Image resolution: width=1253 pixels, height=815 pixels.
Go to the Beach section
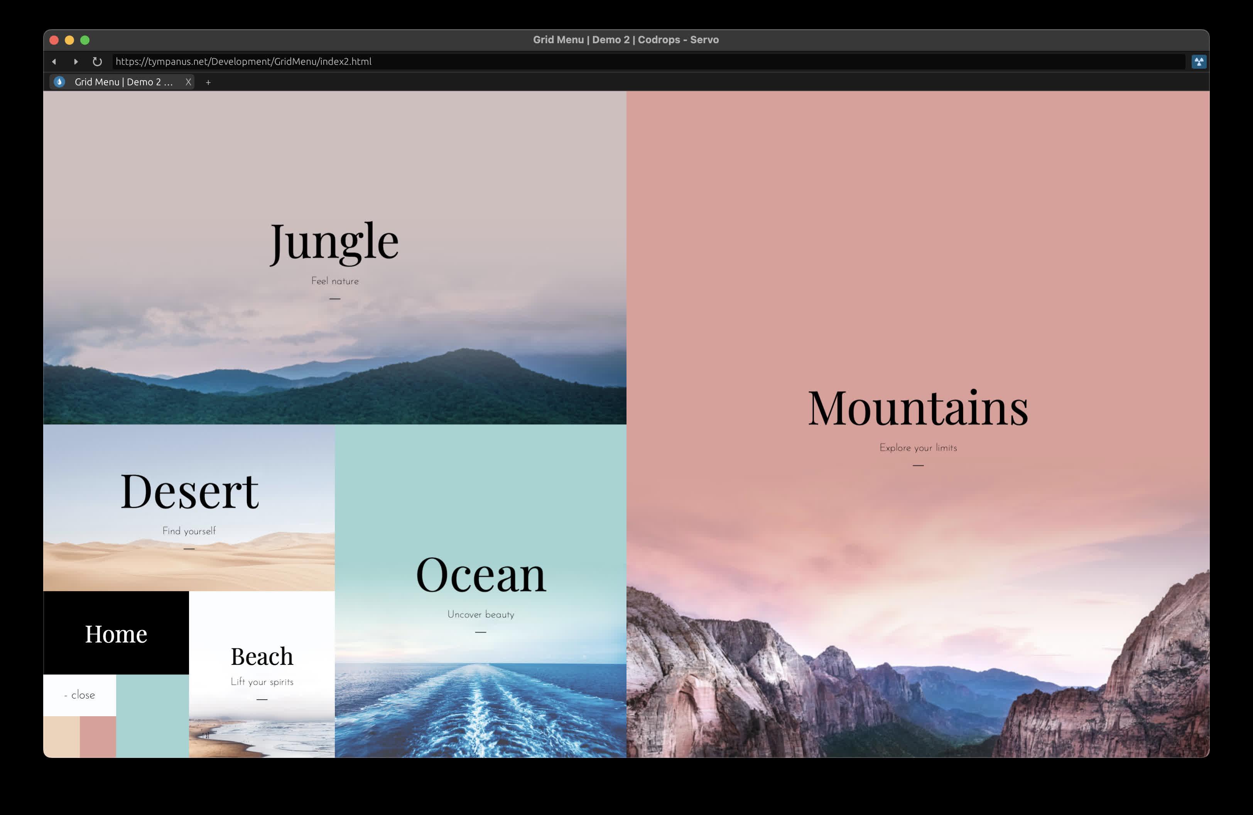click(x=262, y=657)
